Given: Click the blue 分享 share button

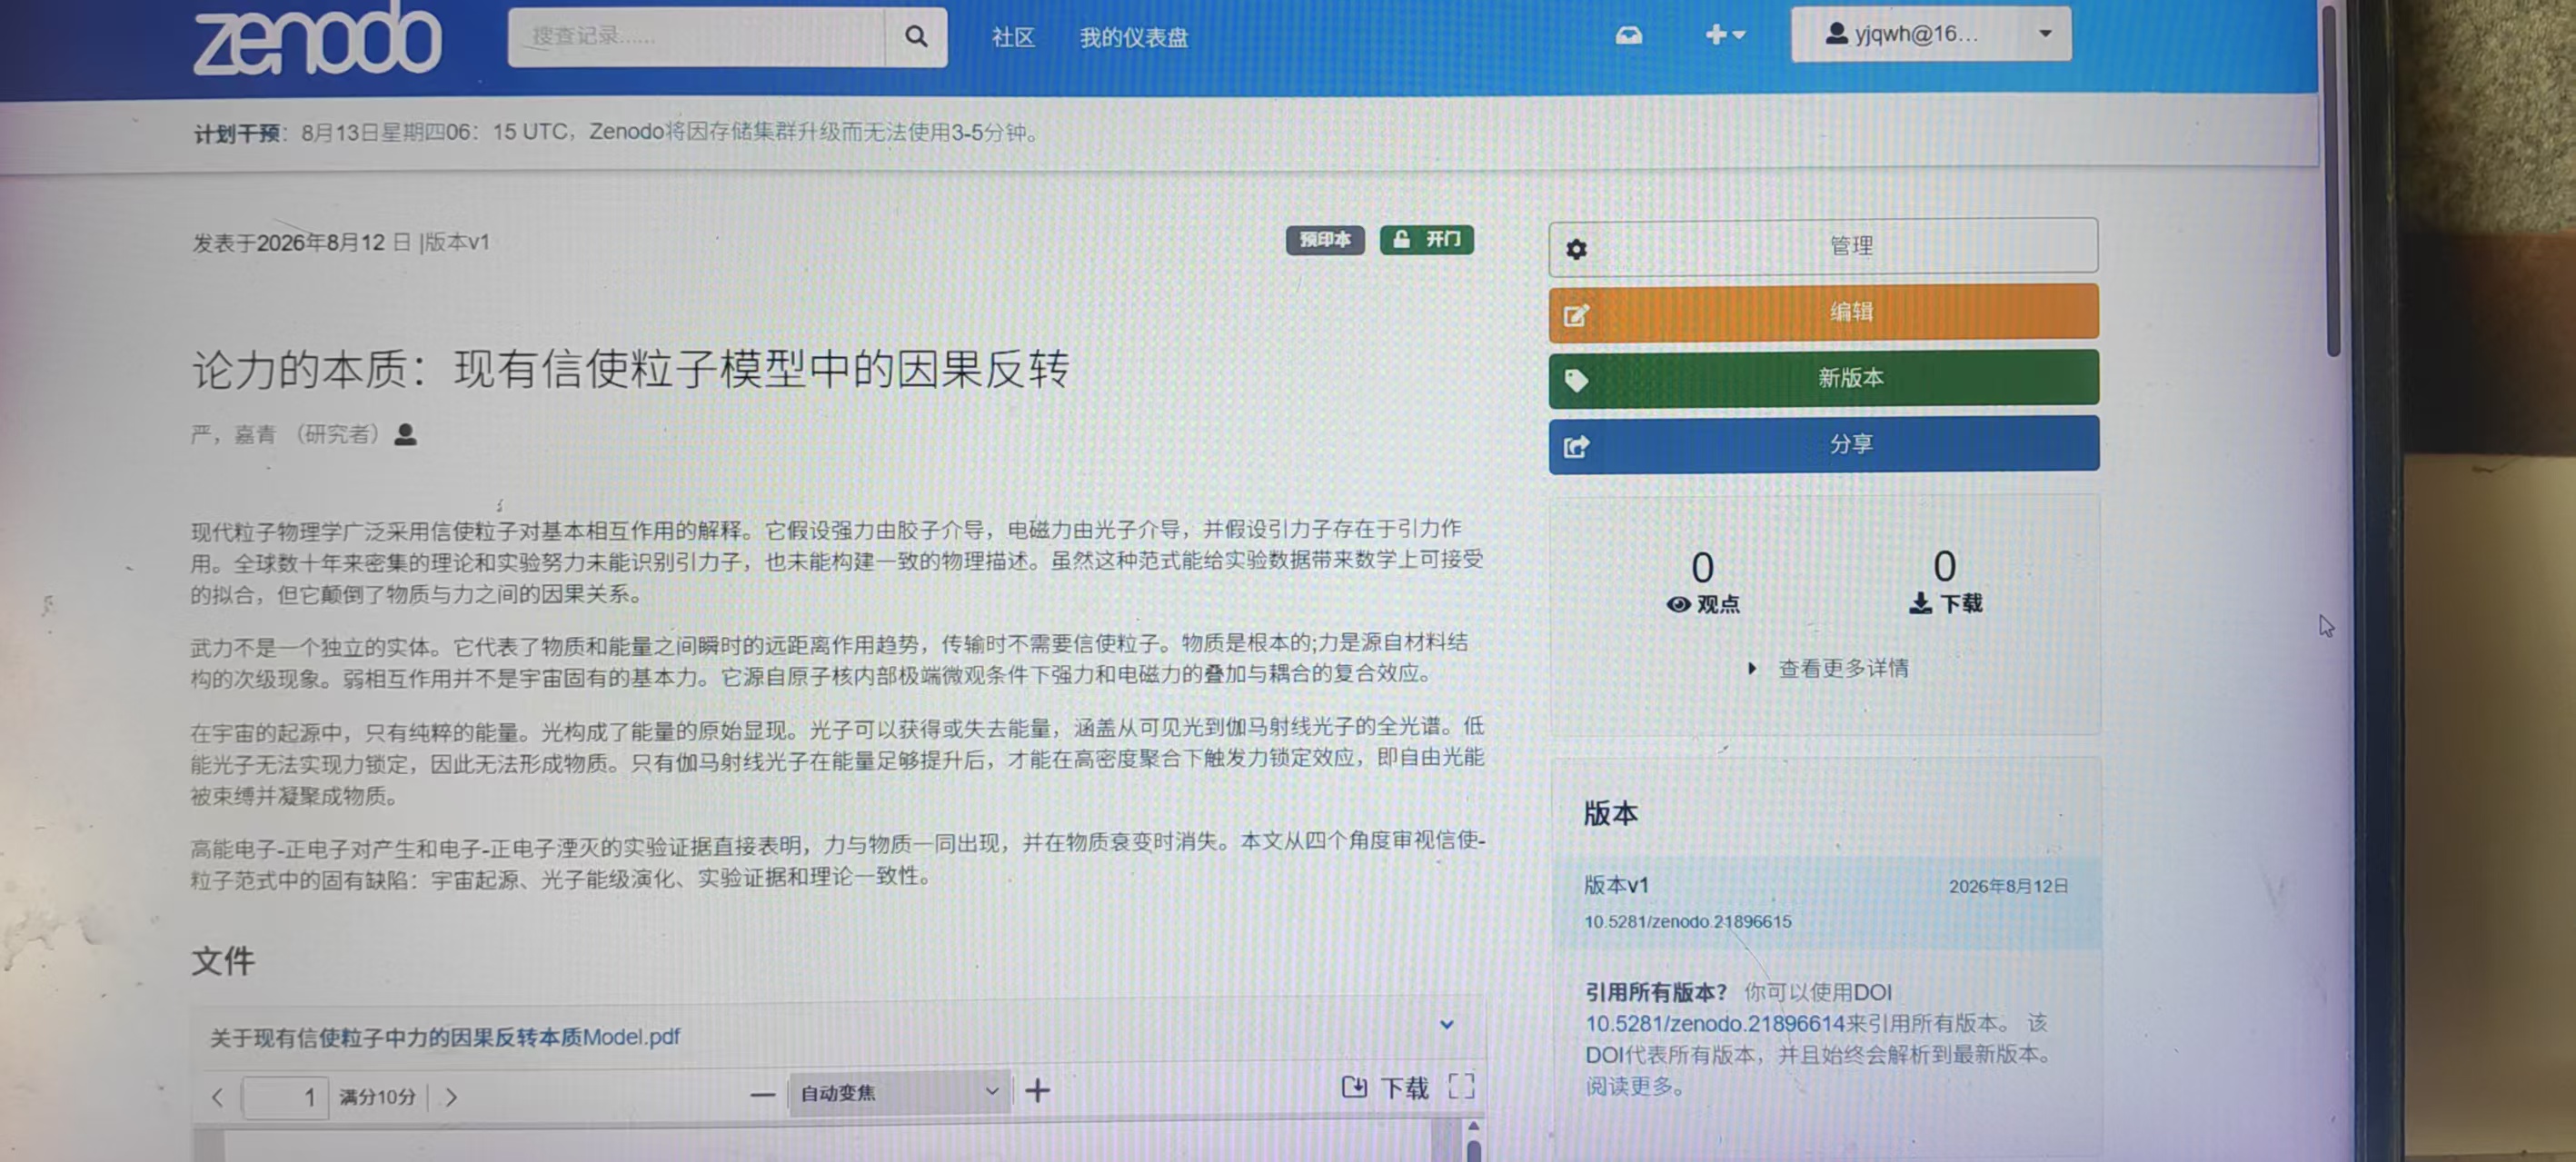Looking at the screenshot, I should [x=1823, y=444].
